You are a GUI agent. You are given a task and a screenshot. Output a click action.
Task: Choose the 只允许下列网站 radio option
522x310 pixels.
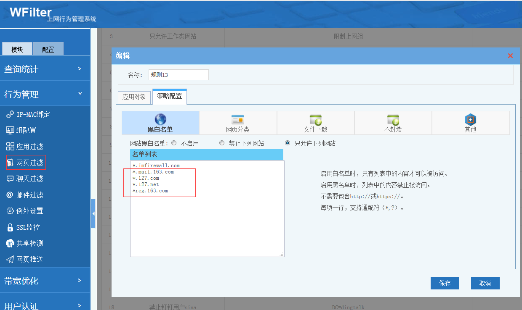click(x=288, y=143)
